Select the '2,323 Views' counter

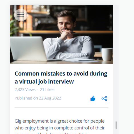pos(25,90)
